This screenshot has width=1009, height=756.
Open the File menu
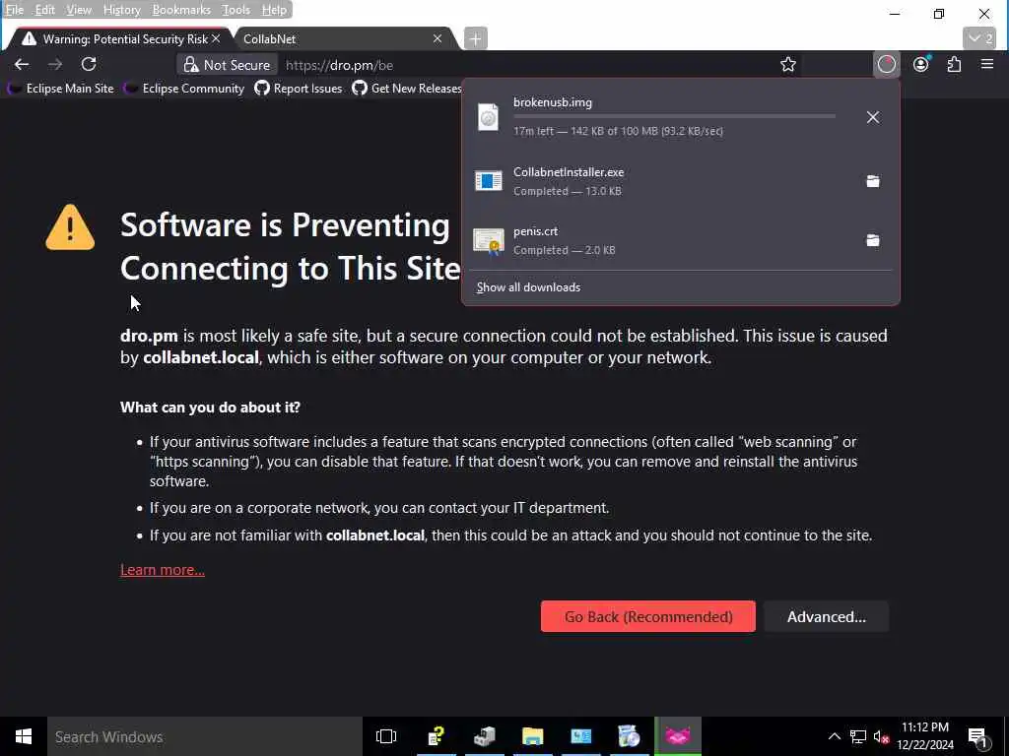pos(14,10)
